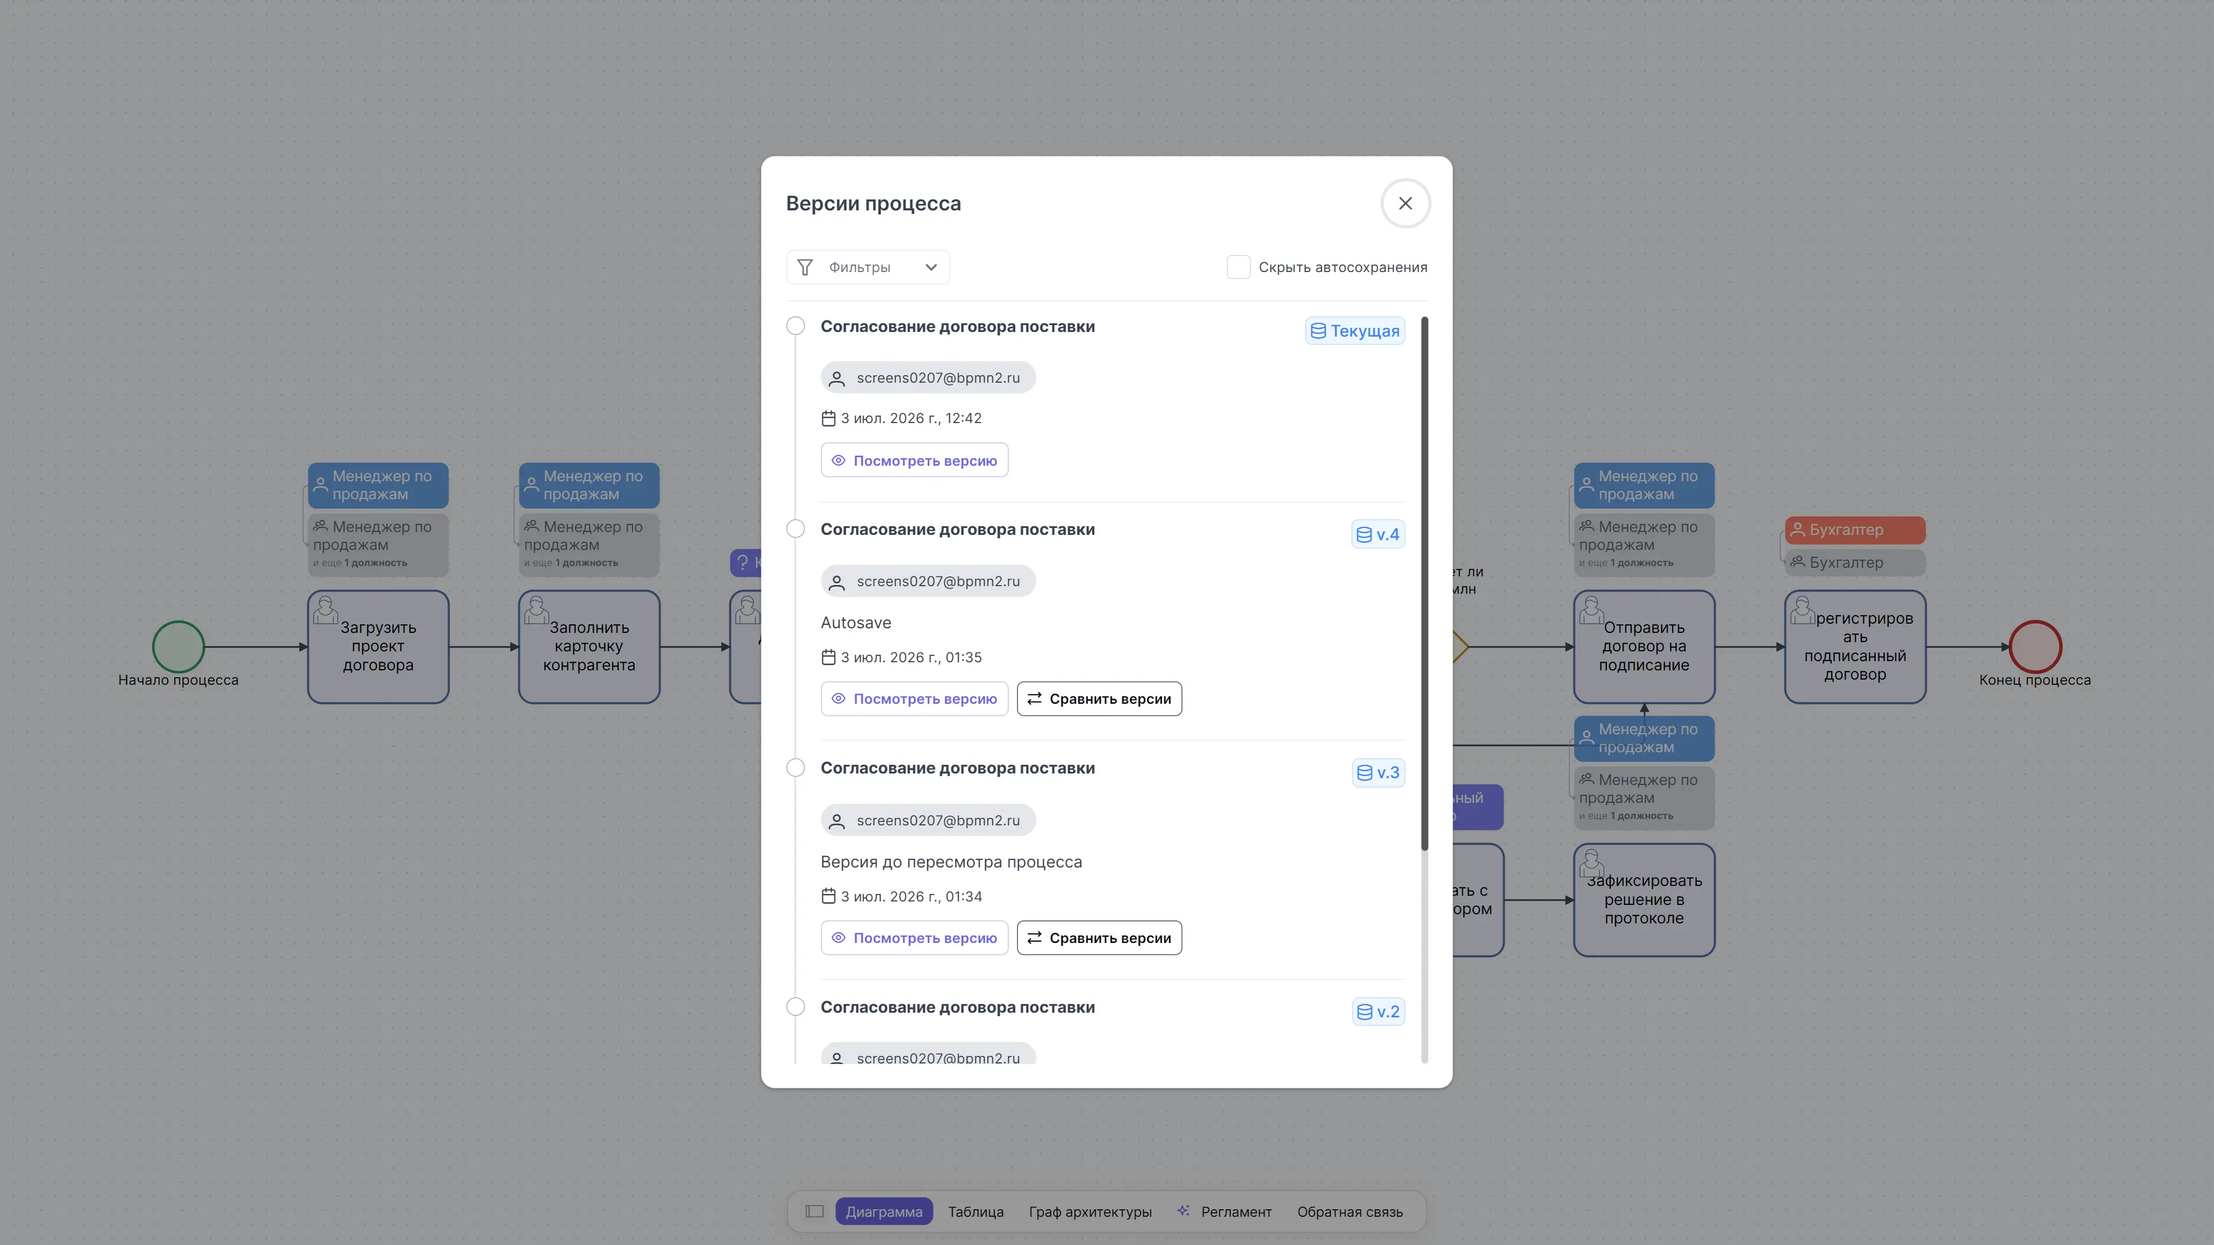Click the user email chip of current version
The image size is (2214, 1245).
tap(928, 377)
